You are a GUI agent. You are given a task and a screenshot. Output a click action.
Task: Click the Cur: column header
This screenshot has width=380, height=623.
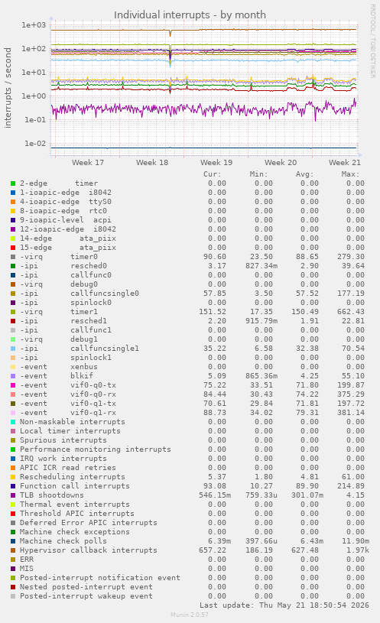point(213,174)
